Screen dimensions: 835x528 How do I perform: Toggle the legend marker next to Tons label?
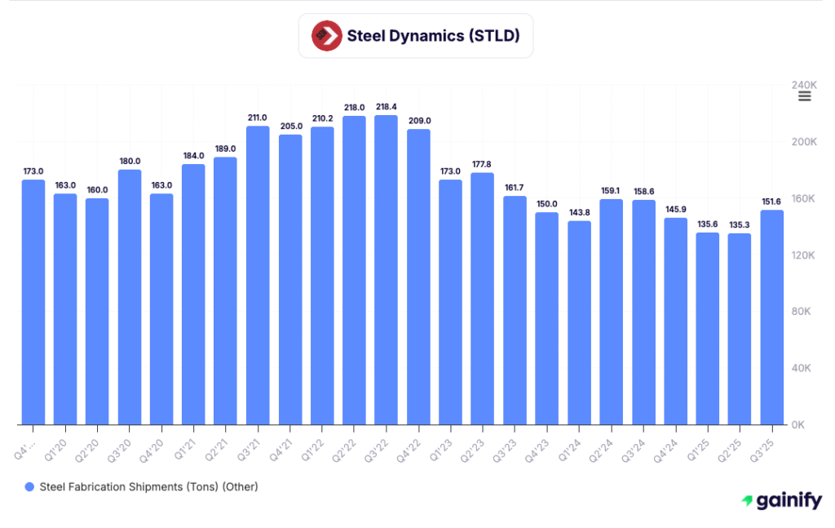[29, 486]
